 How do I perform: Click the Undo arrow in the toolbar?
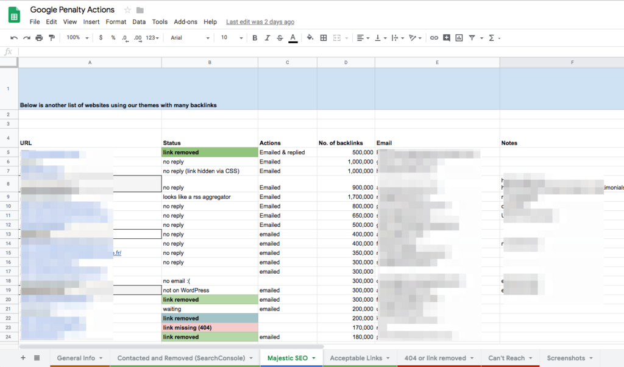14,38
